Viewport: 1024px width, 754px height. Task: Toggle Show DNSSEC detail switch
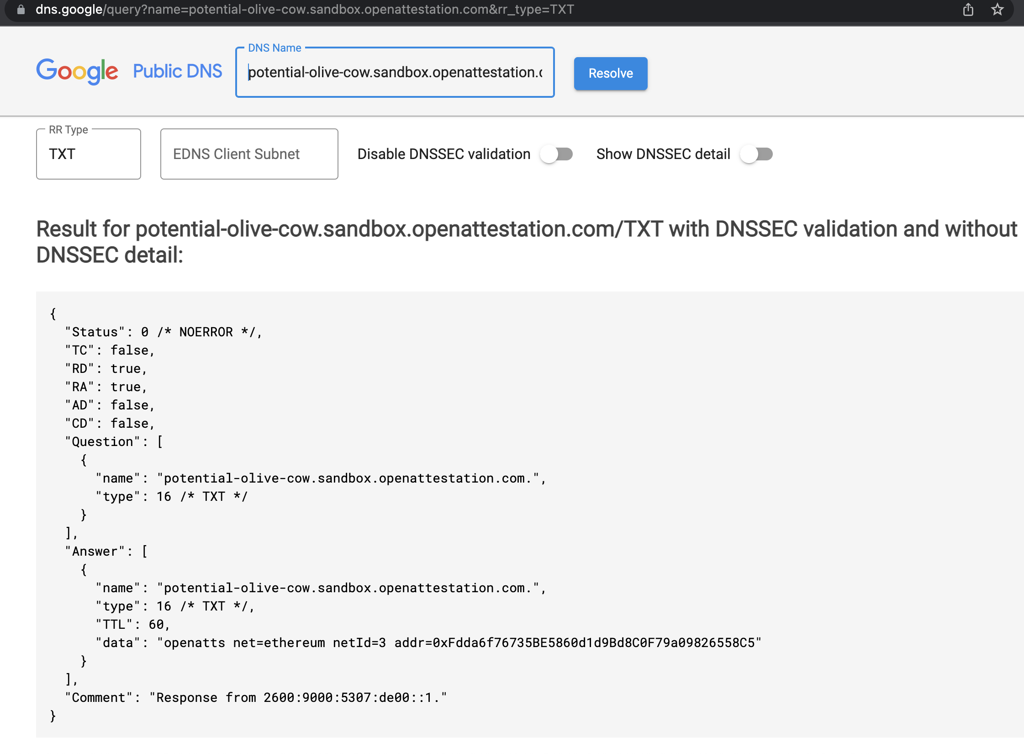pyautogui.click(x=756, y=154)
